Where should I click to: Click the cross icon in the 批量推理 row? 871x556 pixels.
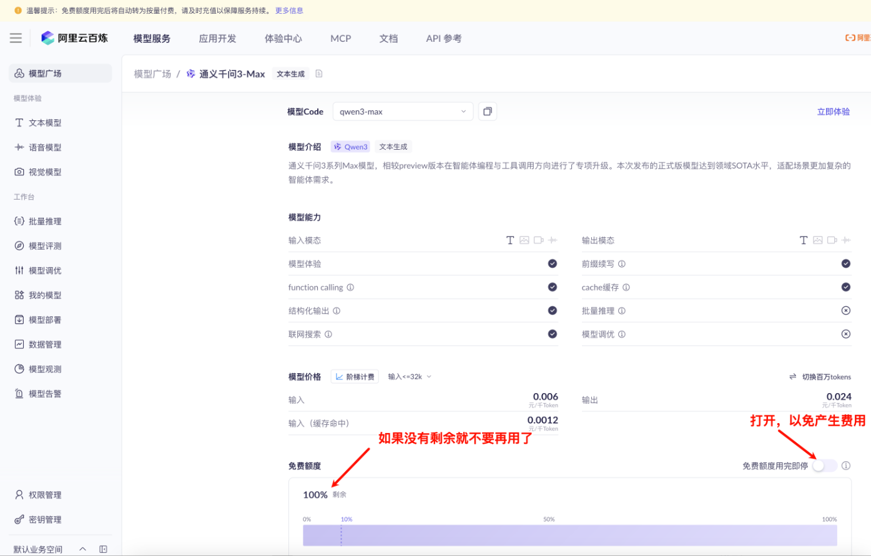click(846, 311)
